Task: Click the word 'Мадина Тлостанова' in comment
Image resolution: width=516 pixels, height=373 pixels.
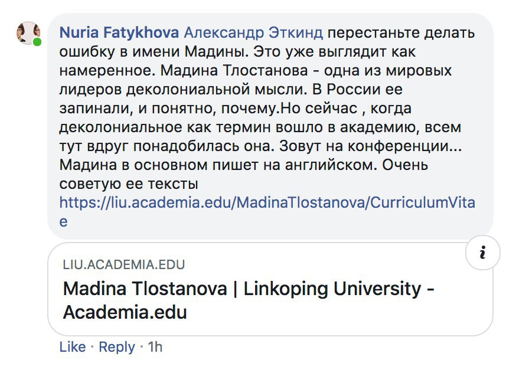Action: pyautogui.click(x=234, y=70)
